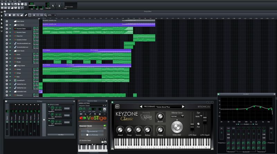Open the gear menu for the Bass track

pos(7,77)
